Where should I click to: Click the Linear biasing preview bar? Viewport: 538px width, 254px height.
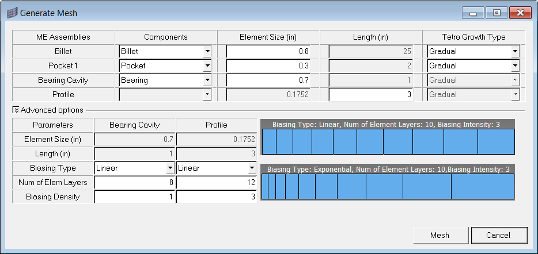pos(387,142)
